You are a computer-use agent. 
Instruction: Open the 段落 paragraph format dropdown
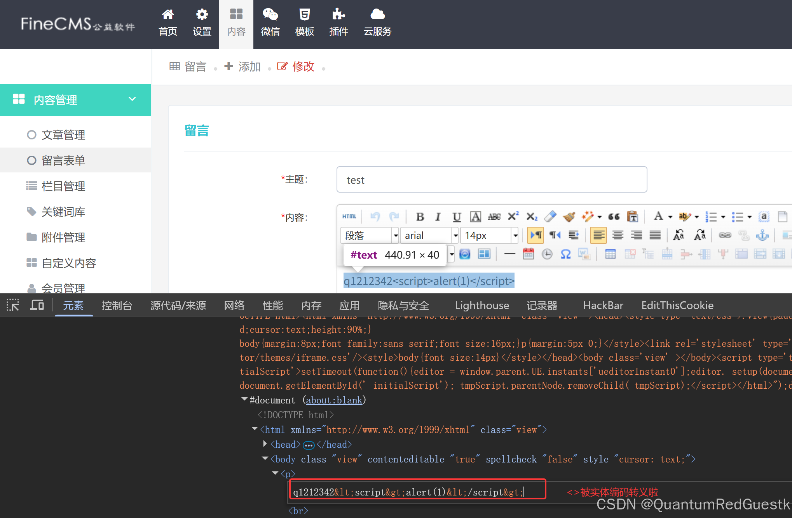[395, 235]
